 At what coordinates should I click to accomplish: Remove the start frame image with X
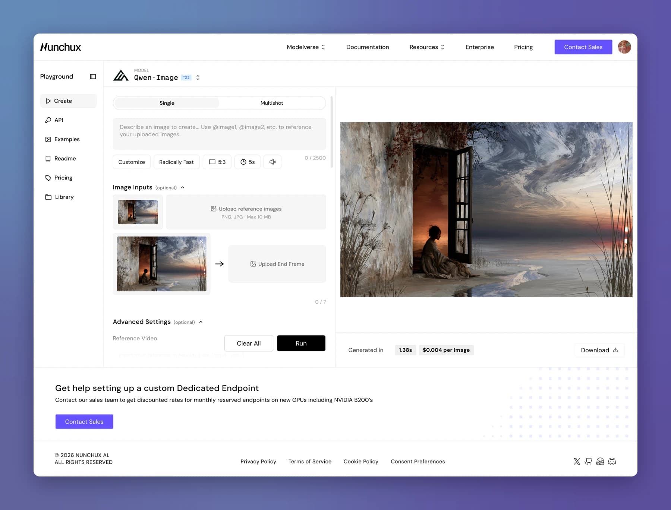tap(201, 241)
